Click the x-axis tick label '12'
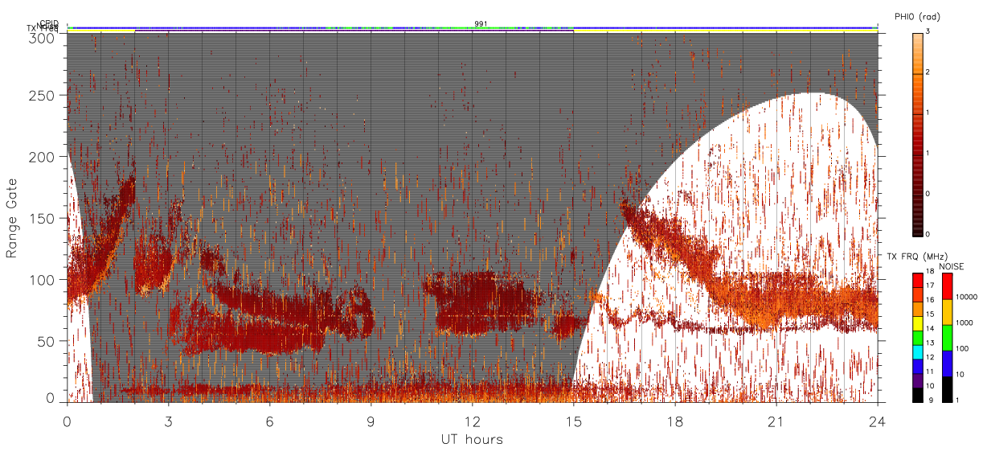The width and height of the screenshot is (987, 456). (473, 421)
